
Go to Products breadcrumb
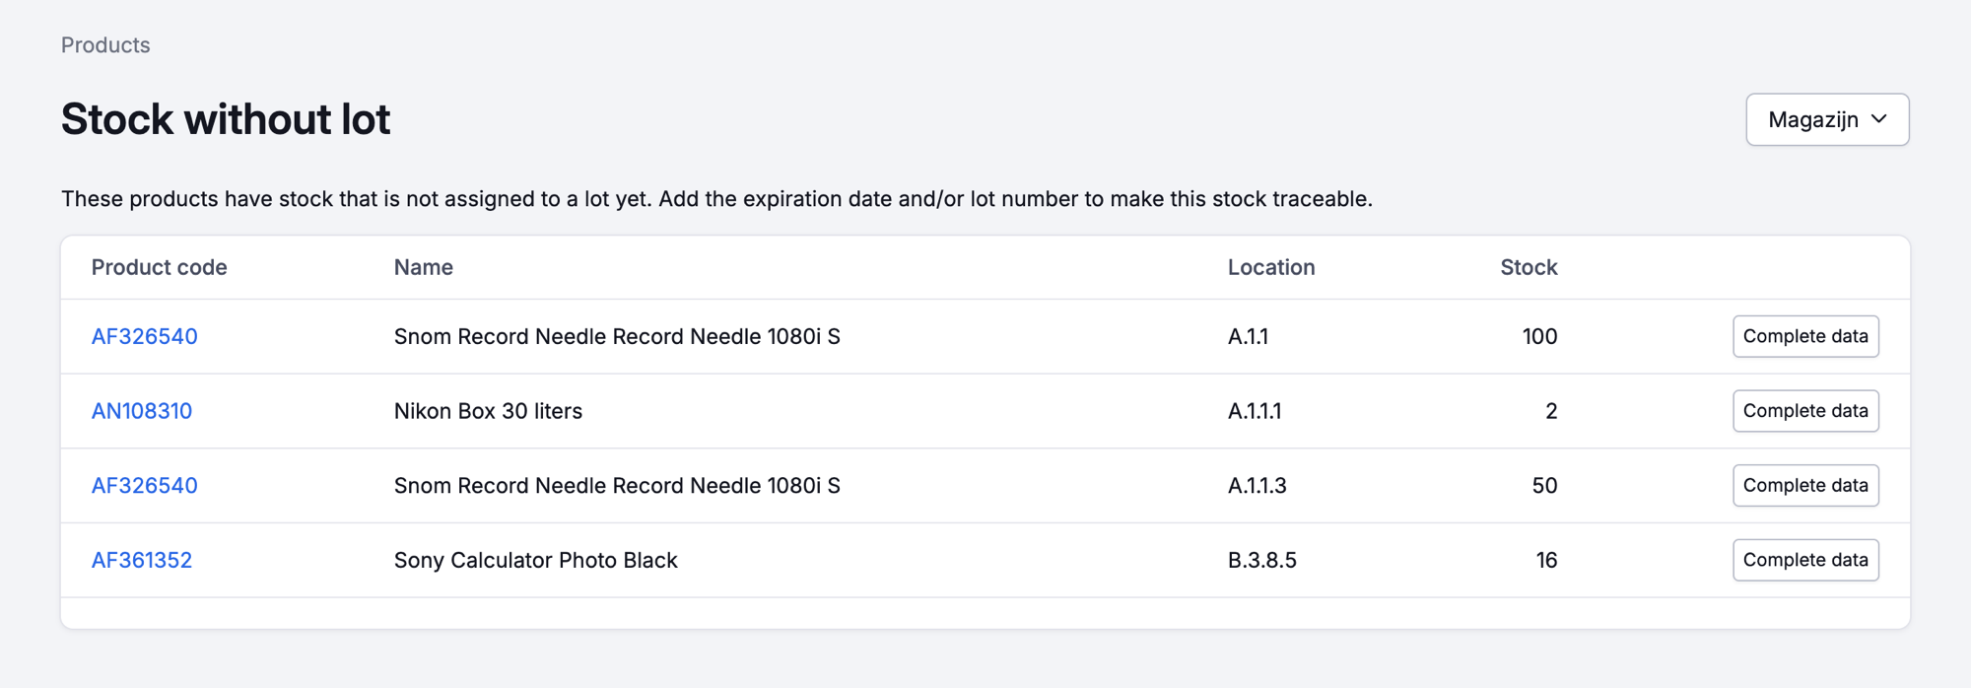[105, 45]
